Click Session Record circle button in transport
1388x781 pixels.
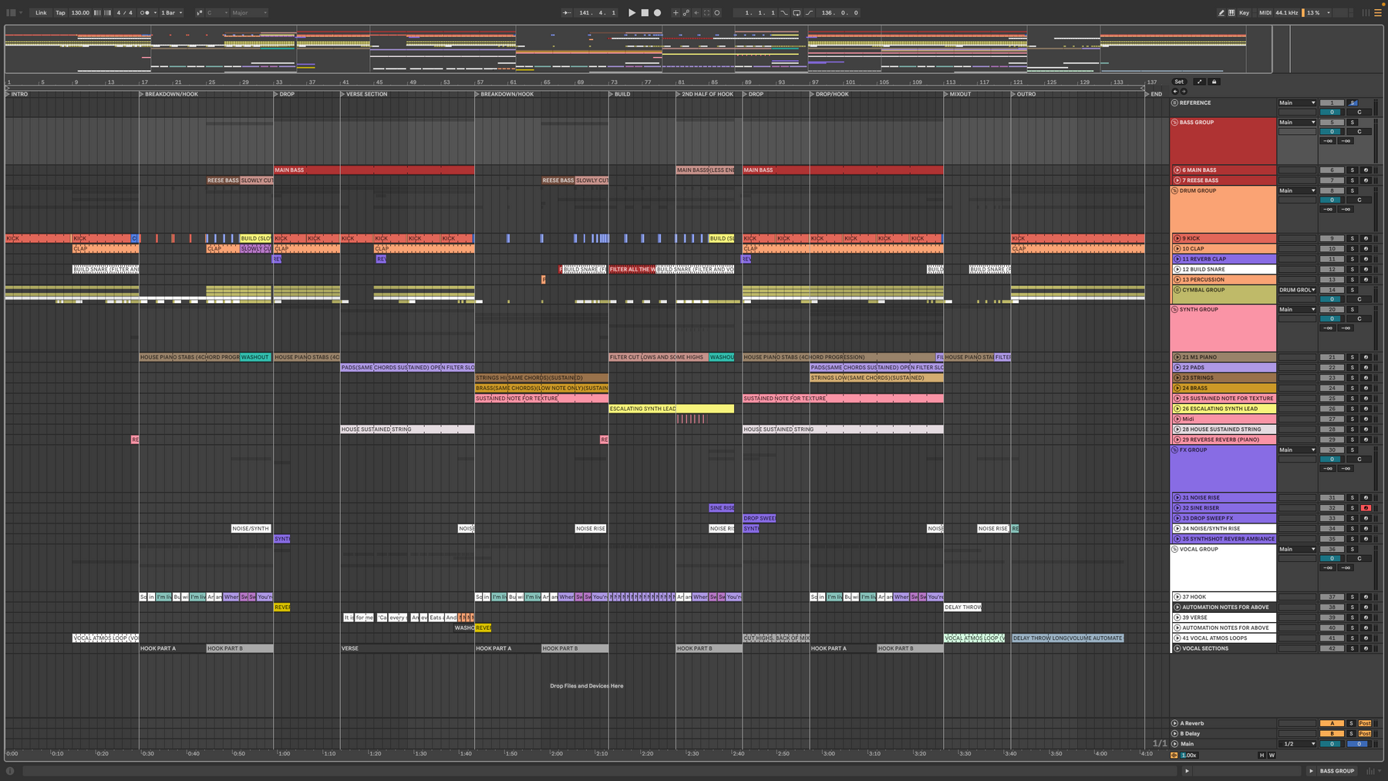pyautogui.click(x=717, y=12)
